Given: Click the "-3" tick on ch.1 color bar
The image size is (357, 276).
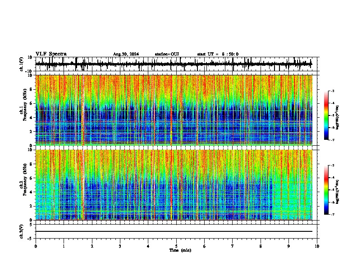Looking at the screenshot, I should 332,91.
